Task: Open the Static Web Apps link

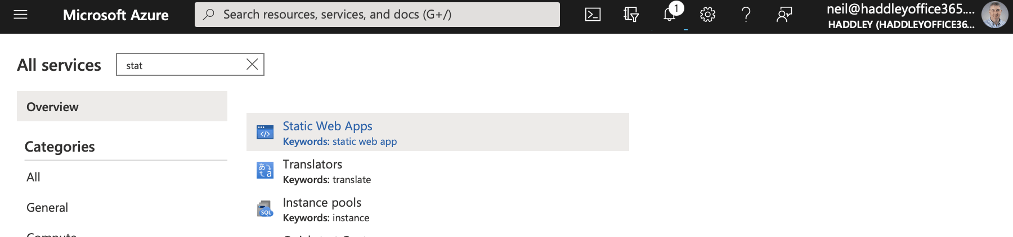Action: point(328,126)
